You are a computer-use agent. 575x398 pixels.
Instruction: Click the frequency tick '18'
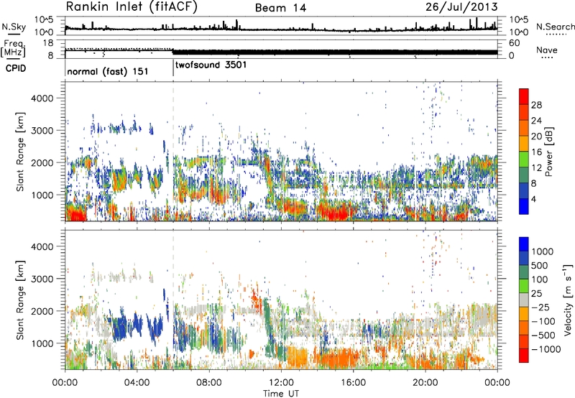pyautogui.click(x=47, y=43)
